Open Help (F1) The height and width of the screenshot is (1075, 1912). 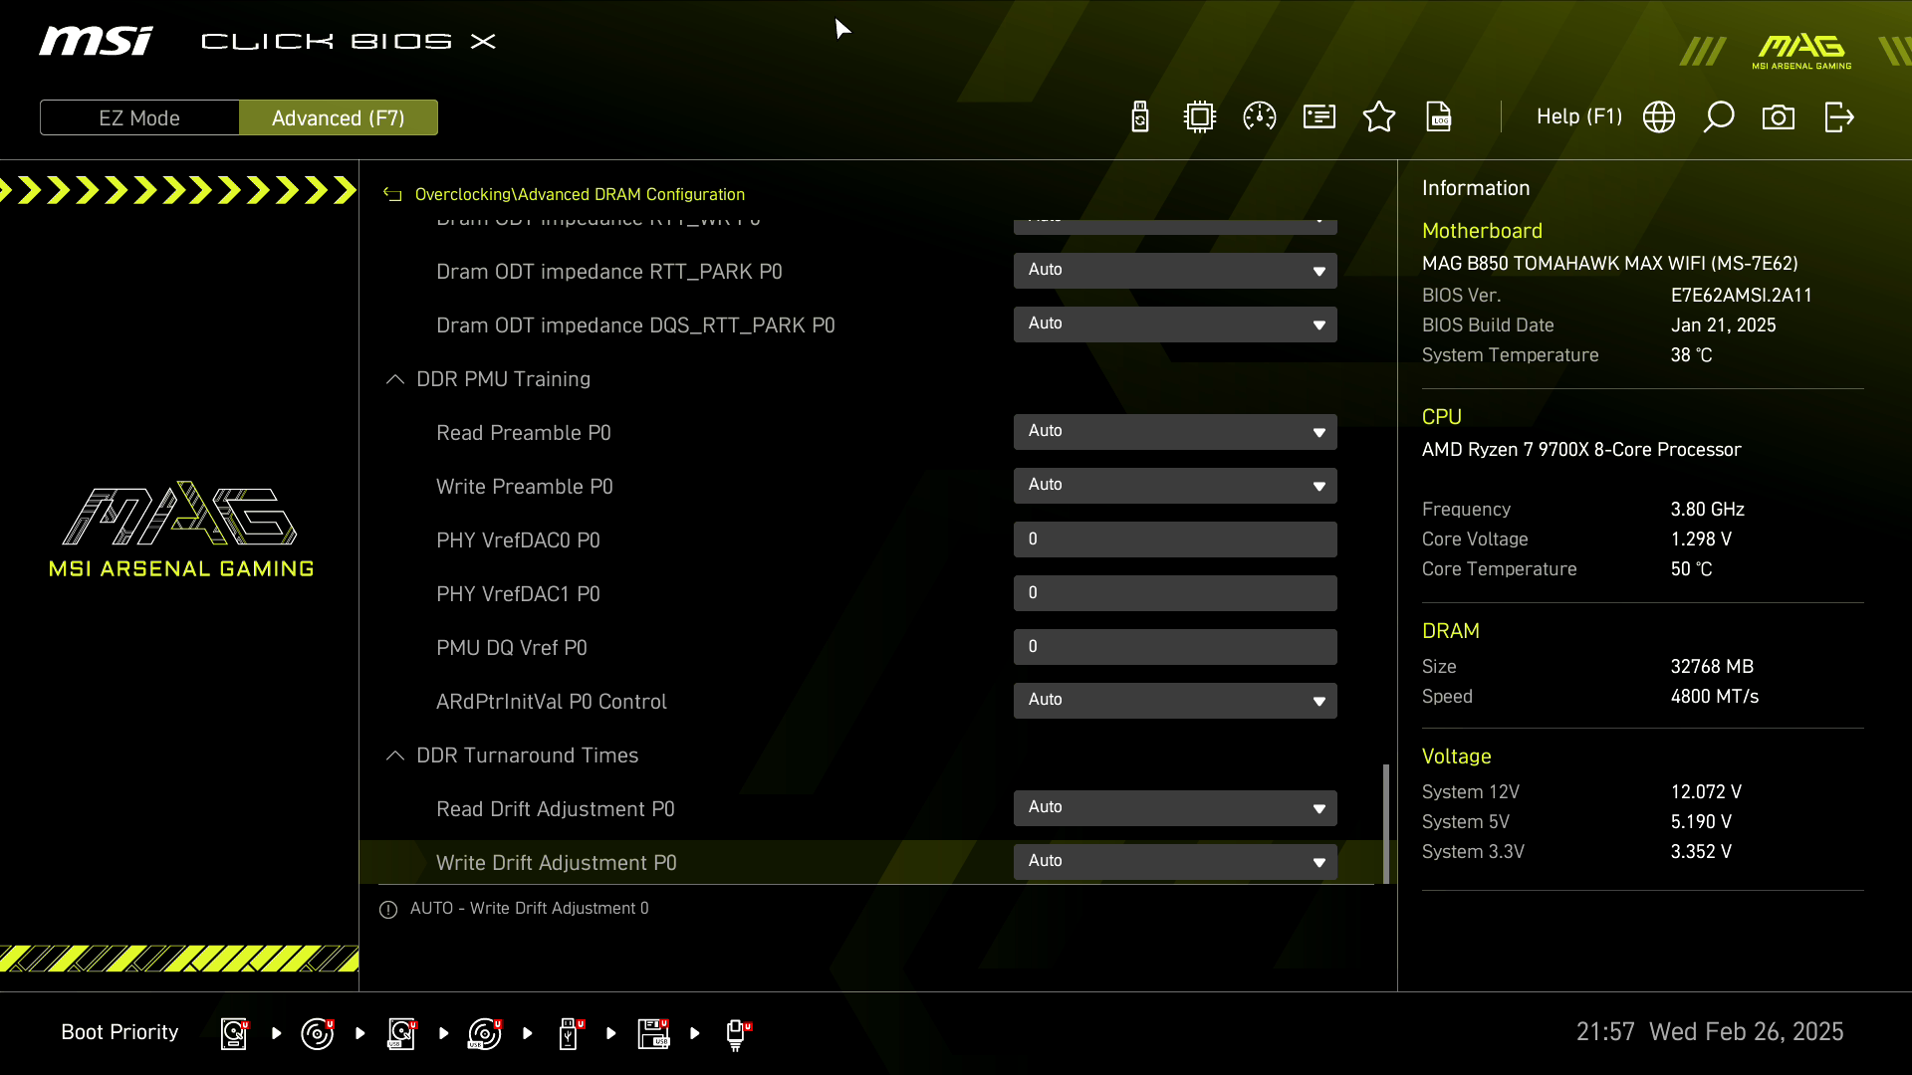click(x=1579, y=116)
